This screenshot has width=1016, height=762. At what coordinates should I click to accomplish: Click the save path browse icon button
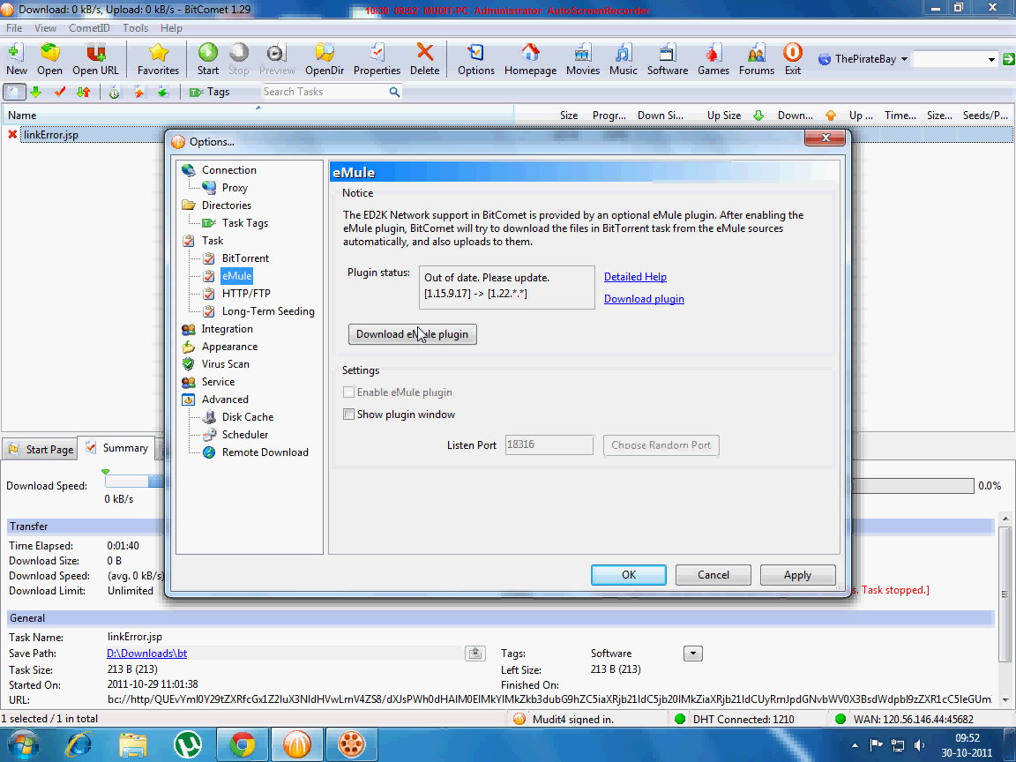click(x=475, y=654)
